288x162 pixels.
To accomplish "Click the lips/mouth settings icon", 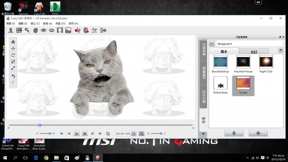I will (x=51, y=30).
